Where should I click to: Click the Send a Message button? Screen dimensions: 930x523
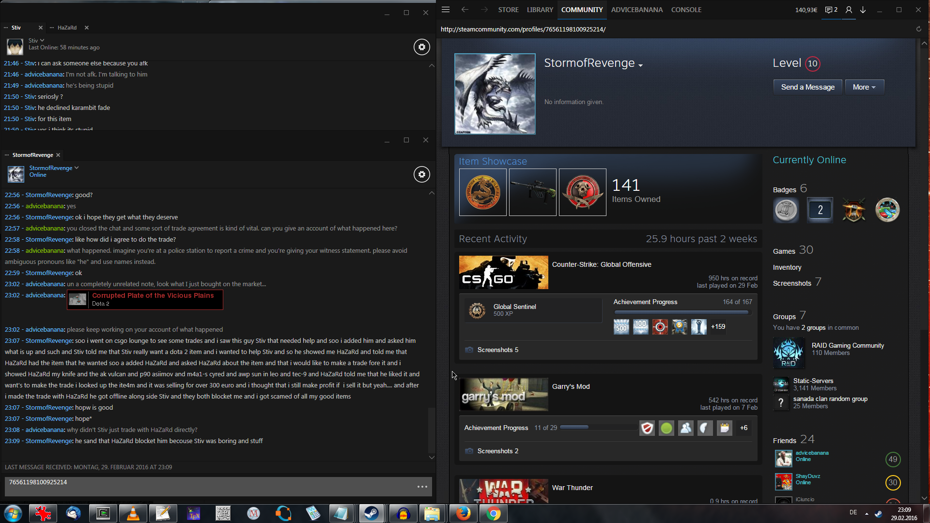pyautogui.click(x=807, y=87)
